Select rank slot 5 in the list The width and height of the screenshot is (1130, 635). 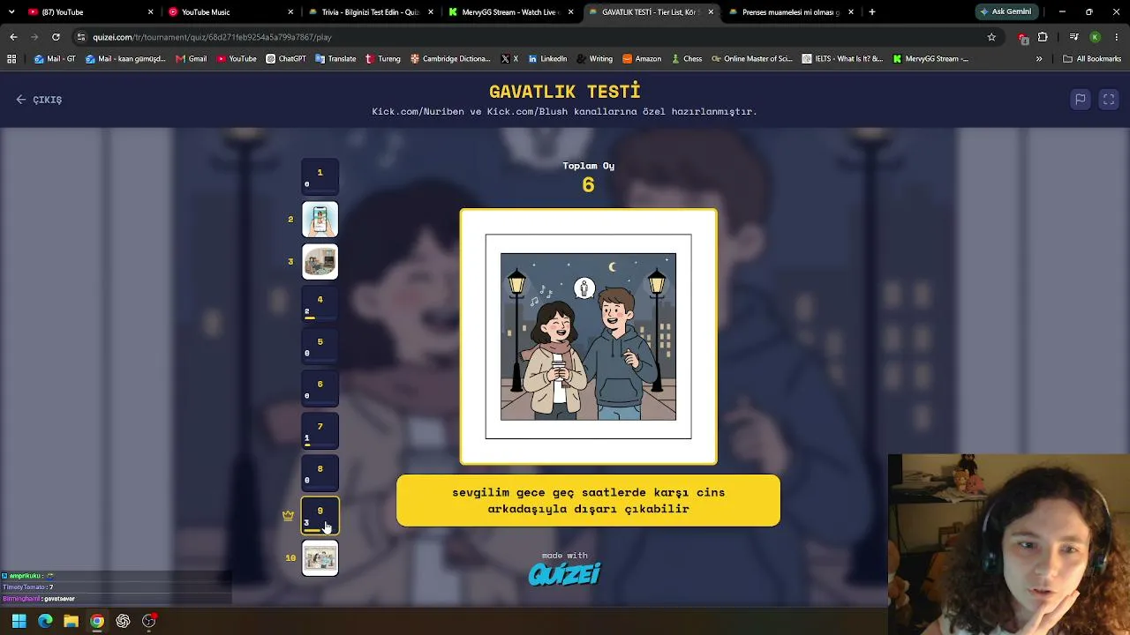coord(320,347)
